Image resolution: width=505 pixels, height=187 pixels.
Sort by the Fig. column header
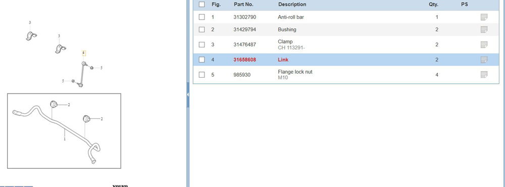216,5
